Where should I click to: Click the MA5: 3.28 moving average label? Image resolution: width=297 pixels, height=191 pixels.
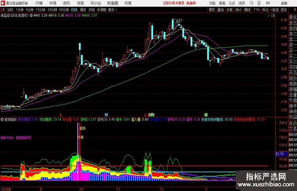point(40,15)
